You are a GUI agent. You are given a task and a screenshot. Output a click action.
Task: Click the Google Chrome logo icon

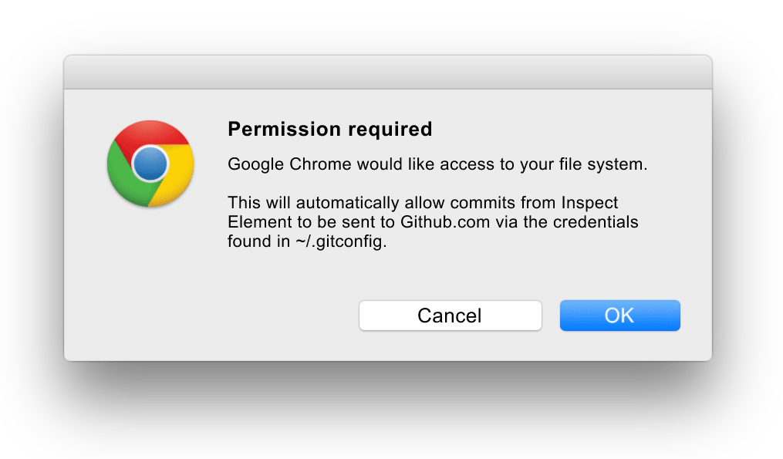pos(150,164)
